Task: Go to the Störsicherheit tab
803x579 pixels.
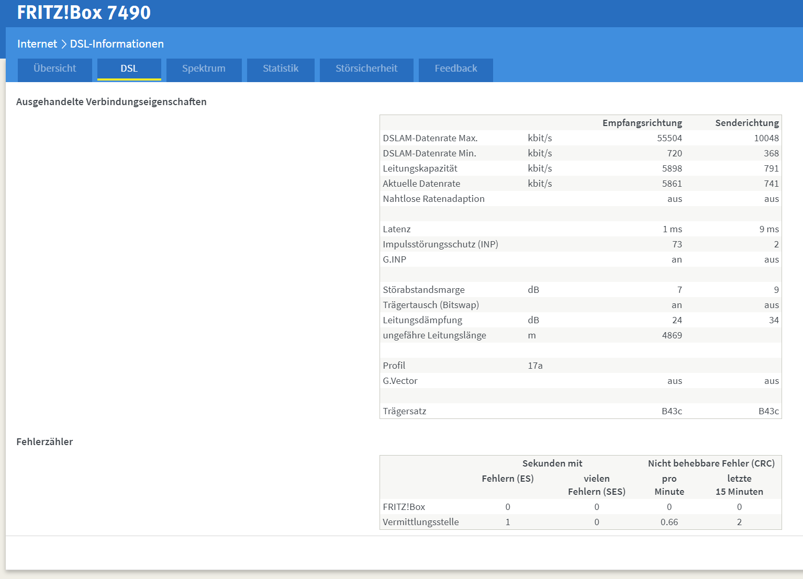Action: 366,69
